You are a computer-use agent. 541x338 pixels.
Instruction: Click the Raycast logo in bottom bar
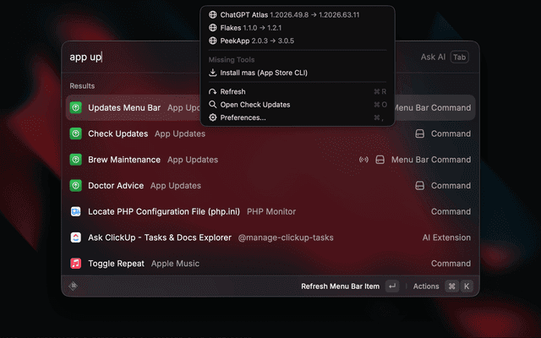(74, 286)
